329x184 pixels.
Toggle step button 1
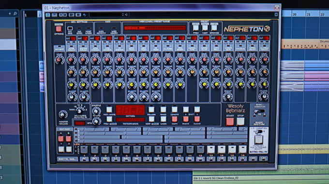pyautogui.click(x=84, y=149)
